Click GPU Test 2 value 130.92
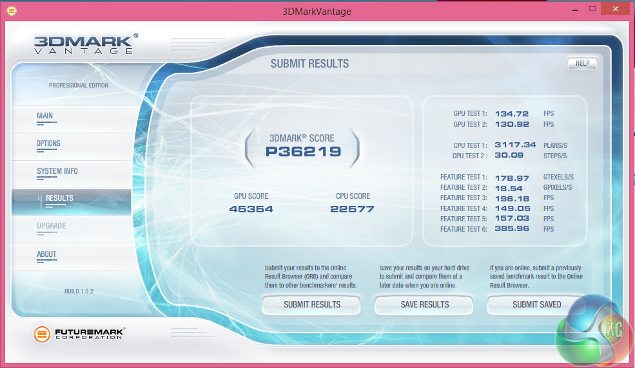This screenshot has height=368, width=635. point(512,124)
